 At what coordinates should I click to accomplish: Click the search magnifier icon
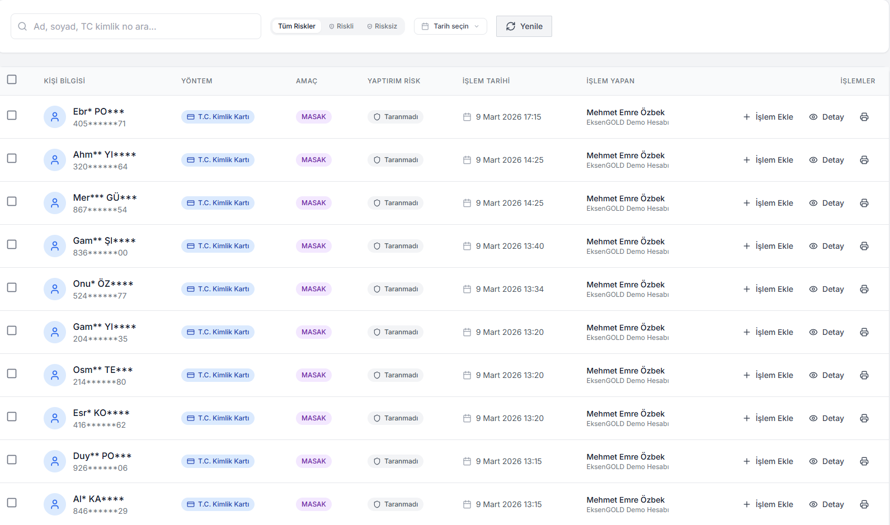tap(22, 26)
